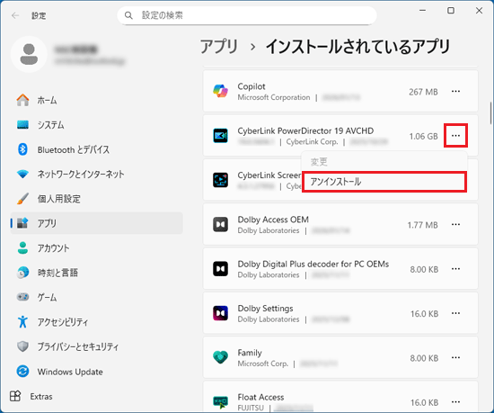Open more options for Dolby Access OEM
Viewport: 494px width, 413px height.
point(455,225)
